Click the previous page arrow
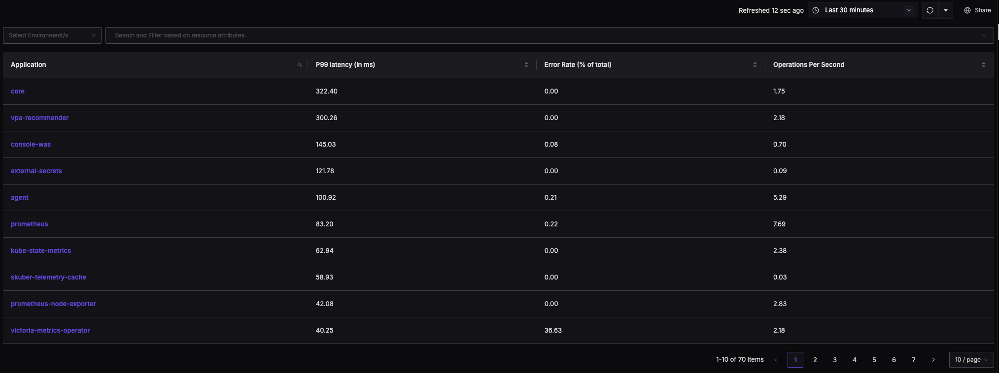This screenshot has height=373, width=999. click(x=775, y=360)
